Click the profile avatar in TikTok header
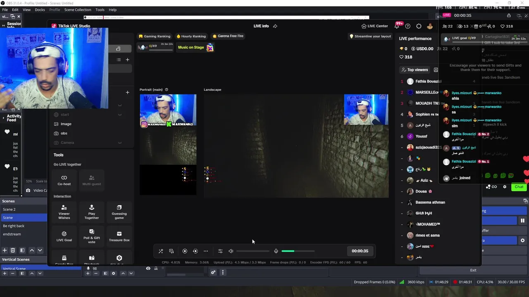The width and height of the screenshot is (529, 297). (x=430, y=26)
